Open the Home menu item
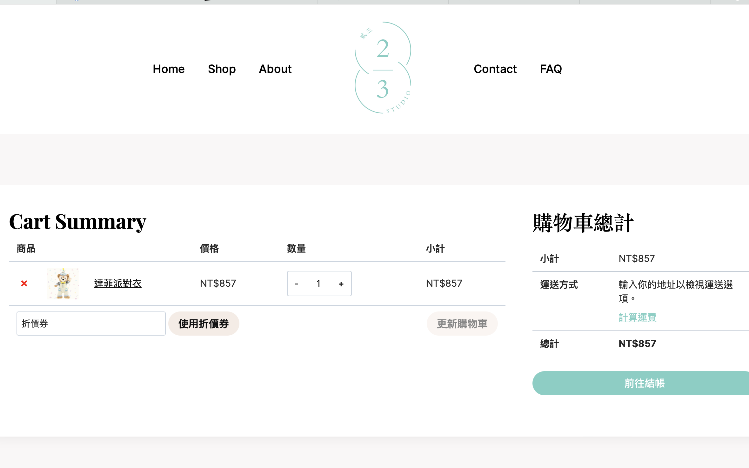This screenshot has width=749, height=468. (169, 69)
